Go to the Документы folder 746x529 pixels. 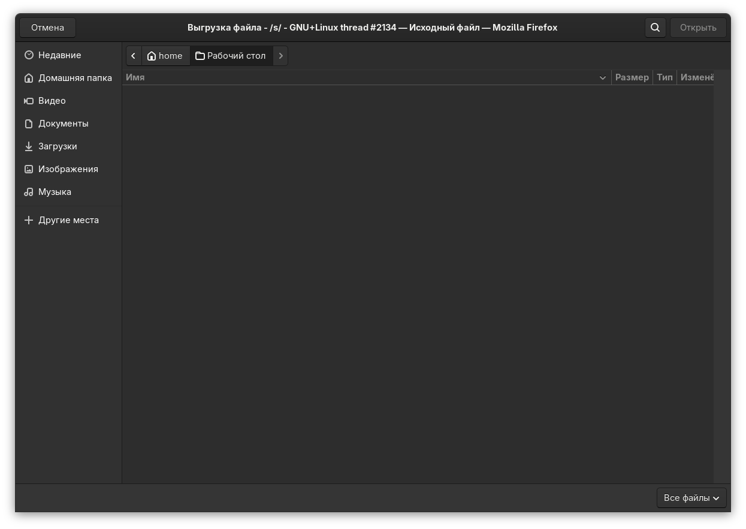click(68, 124)
